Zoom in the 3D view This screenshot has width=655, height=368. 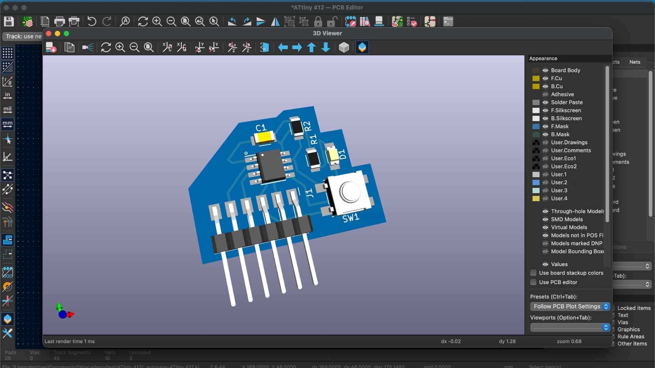click(x=120, y=47)
